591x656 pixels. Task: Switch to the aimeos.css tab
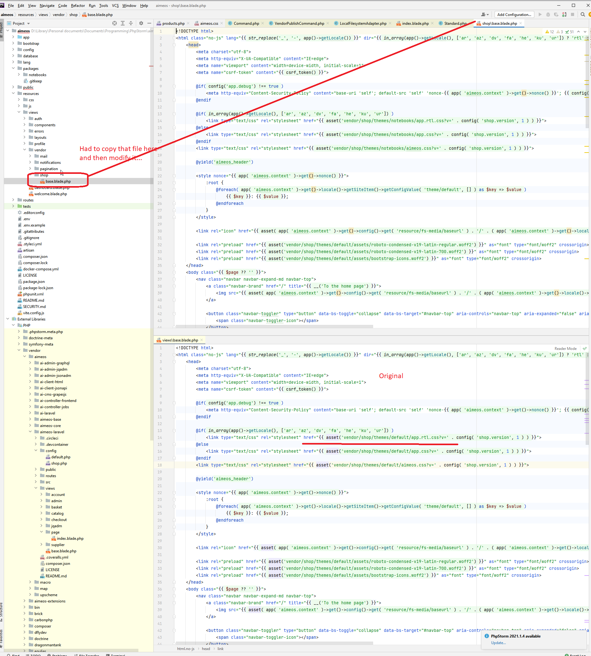point(209,23)
